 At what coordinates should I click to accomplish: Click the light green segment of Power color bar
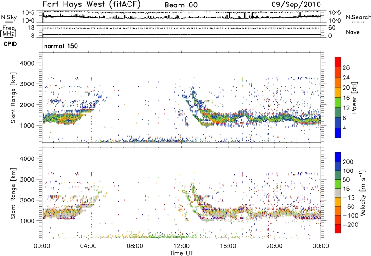pos(338,103)
